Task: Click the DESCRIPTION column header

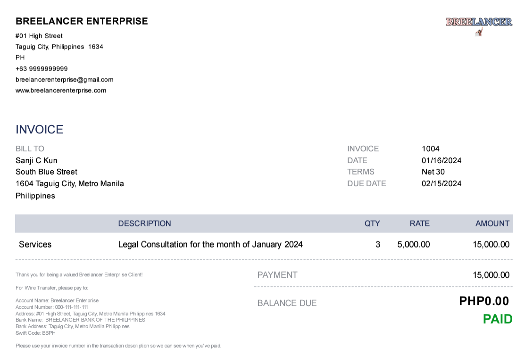Action: pyautogui.click(x=144, y=224)
